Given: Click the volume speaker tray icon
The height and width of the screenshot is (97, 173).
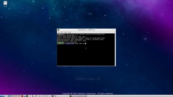Looking at the screenshot, I should (40, 96).
